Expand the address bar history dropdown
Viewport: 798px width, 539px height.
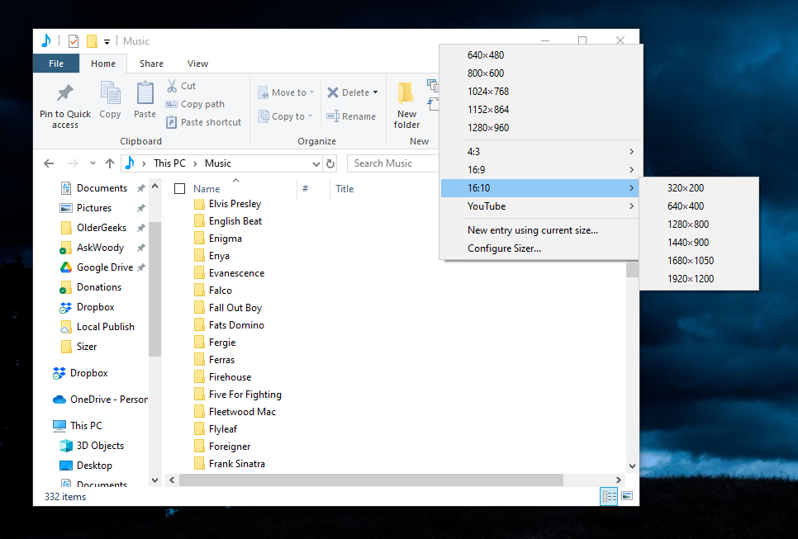(x=316, y=163)
